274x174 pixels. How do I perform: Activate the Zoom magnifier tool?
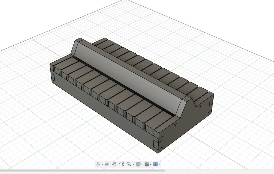click(x=121, y=164)
